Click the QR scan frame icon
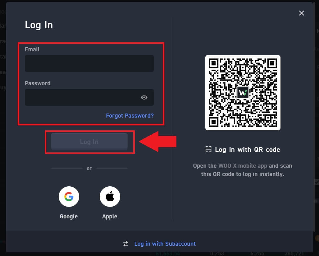319x256 pixels. pyautogui.click(x=208, y=150)
